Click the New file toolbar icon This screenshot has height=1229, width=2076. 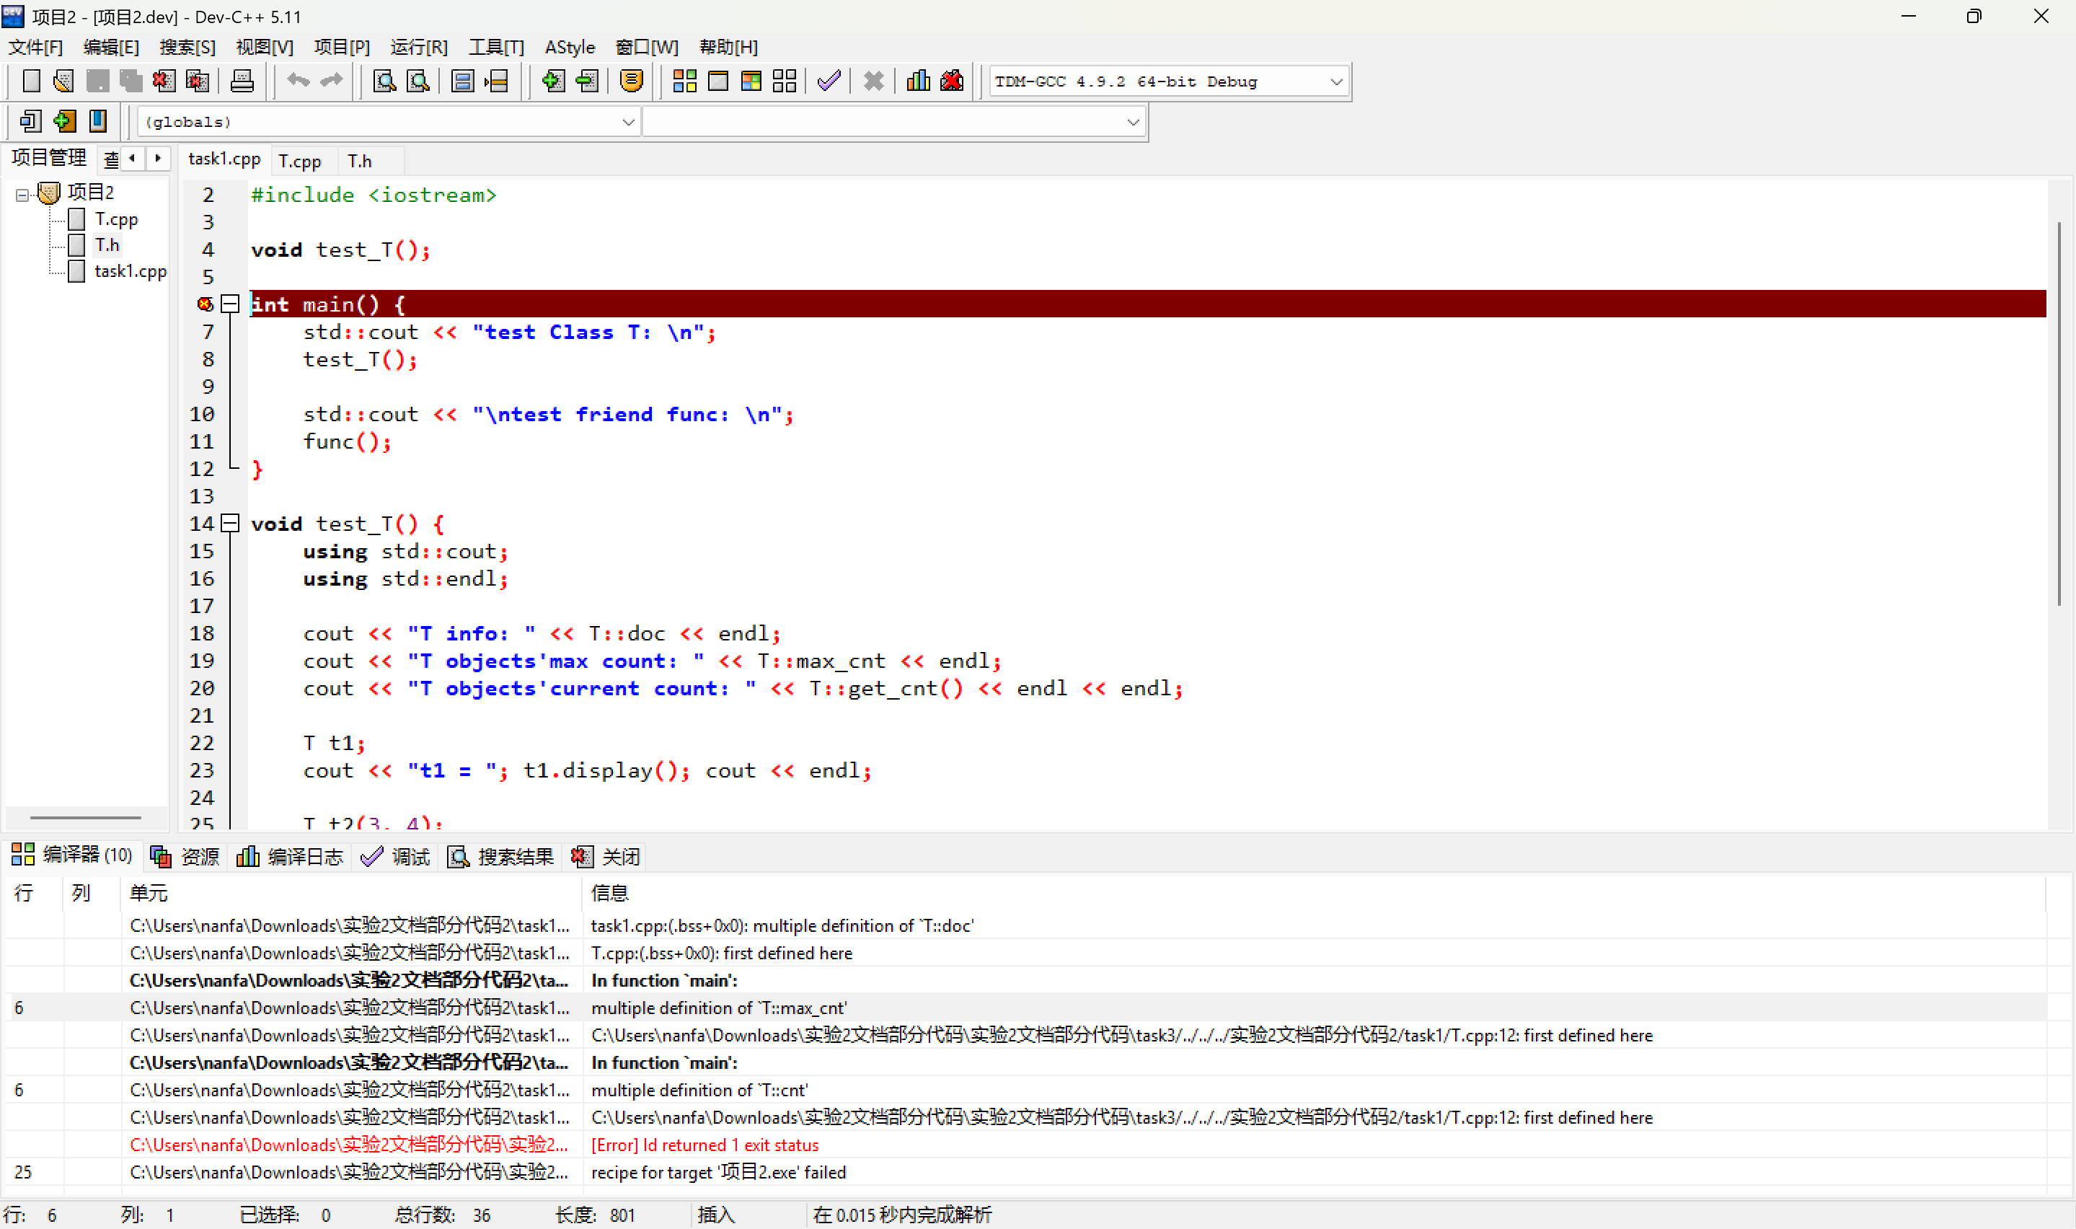[30, 82]
